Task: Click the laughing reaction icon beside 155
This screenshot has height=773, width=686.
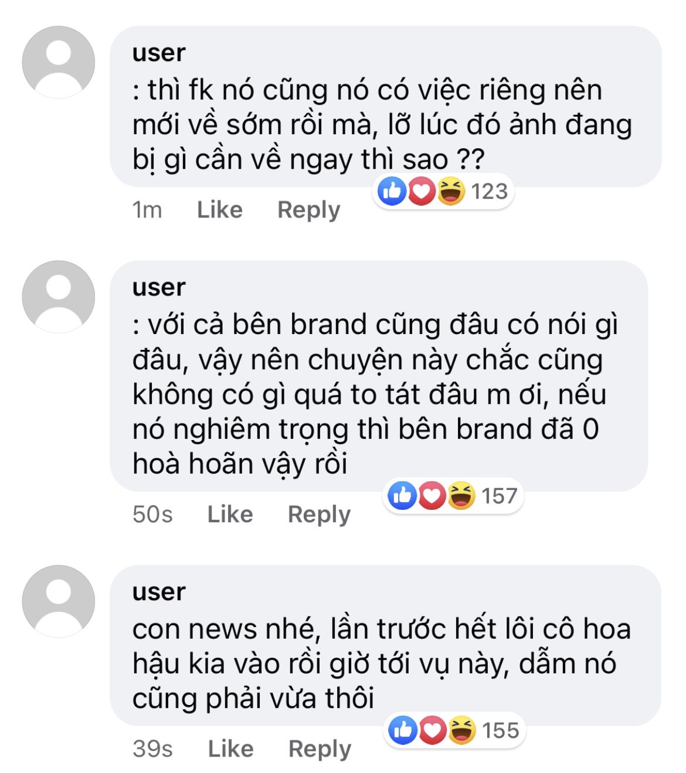Action: pos(461,730)
